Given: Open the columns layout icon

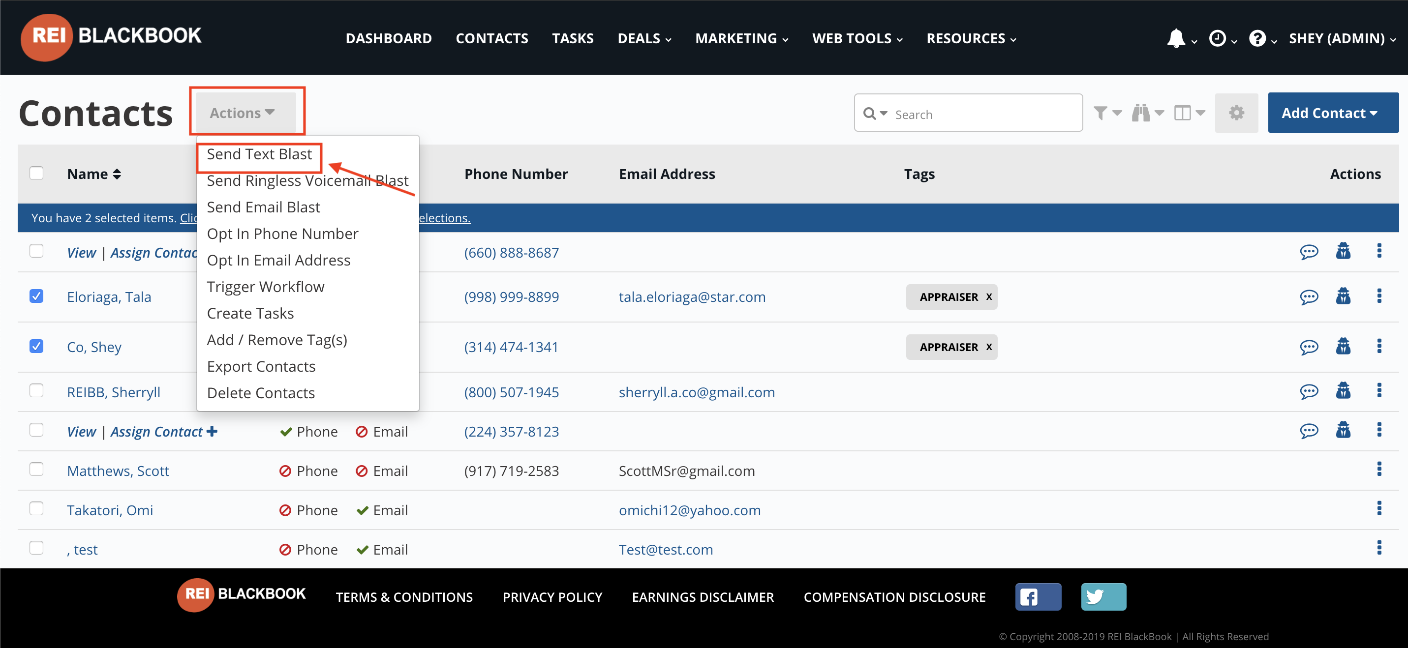Looking at the screenshot, I should point(1182,113).
